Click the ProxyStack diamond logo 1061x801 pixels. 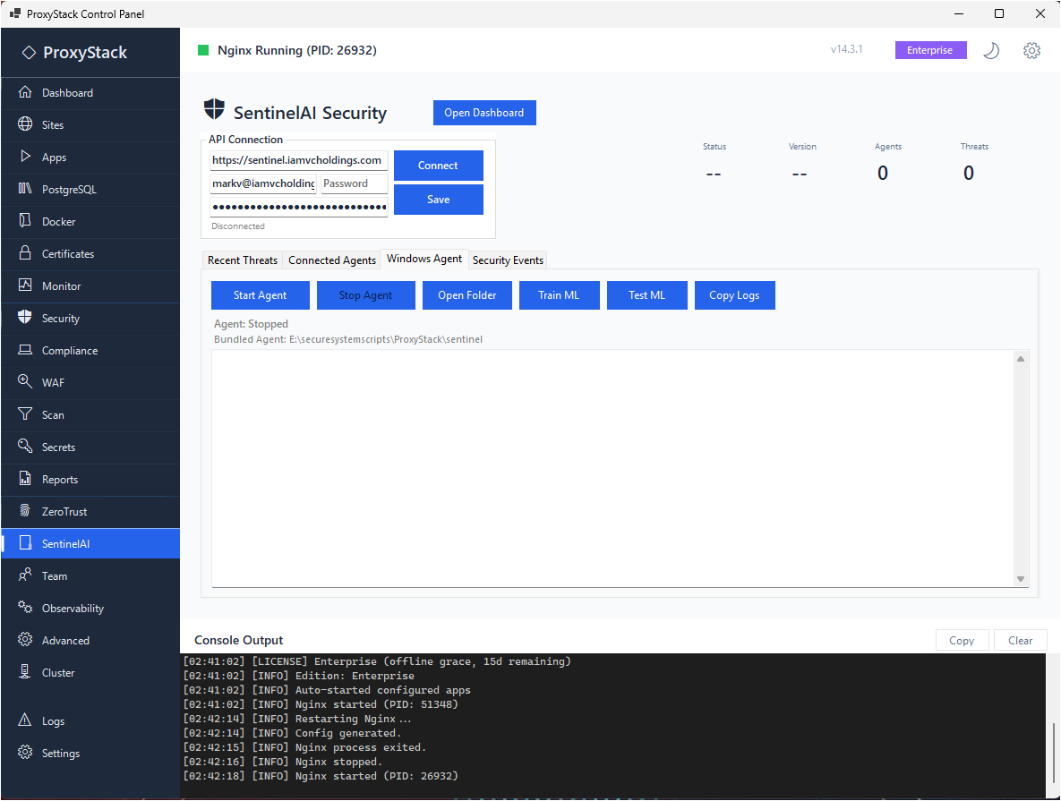point(29,52)
